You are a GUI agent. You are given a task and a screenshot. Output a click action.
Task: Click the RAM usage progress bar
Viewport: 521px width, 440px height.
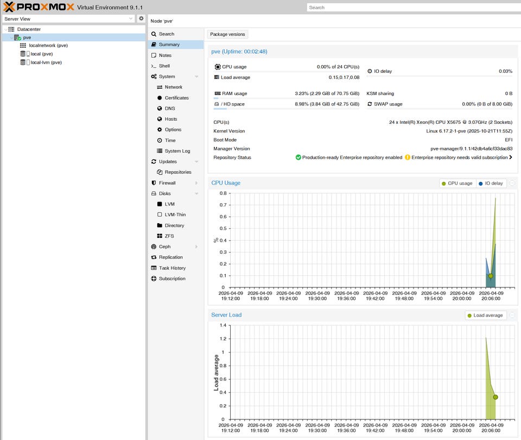click(287, 98)
